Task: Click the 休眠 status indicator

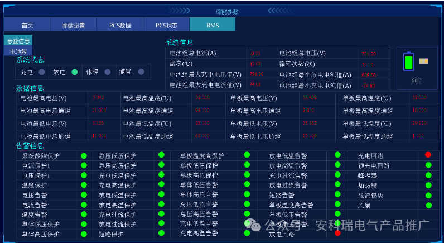Action: tap(107, 72)
